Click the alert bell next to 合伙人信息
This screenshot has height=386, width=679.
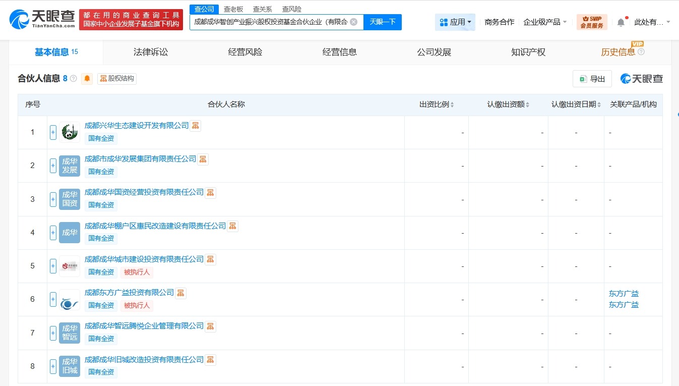(x=87, y=79)
